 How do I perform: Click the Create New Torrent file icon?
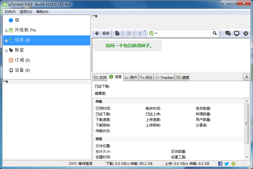click(x=117, y=33)
